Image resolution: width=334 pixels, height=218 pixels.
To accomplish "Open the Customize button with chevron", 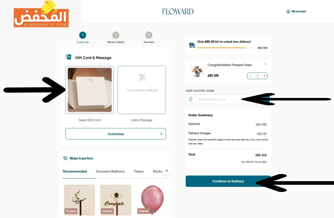I will (x=116, y=134).
